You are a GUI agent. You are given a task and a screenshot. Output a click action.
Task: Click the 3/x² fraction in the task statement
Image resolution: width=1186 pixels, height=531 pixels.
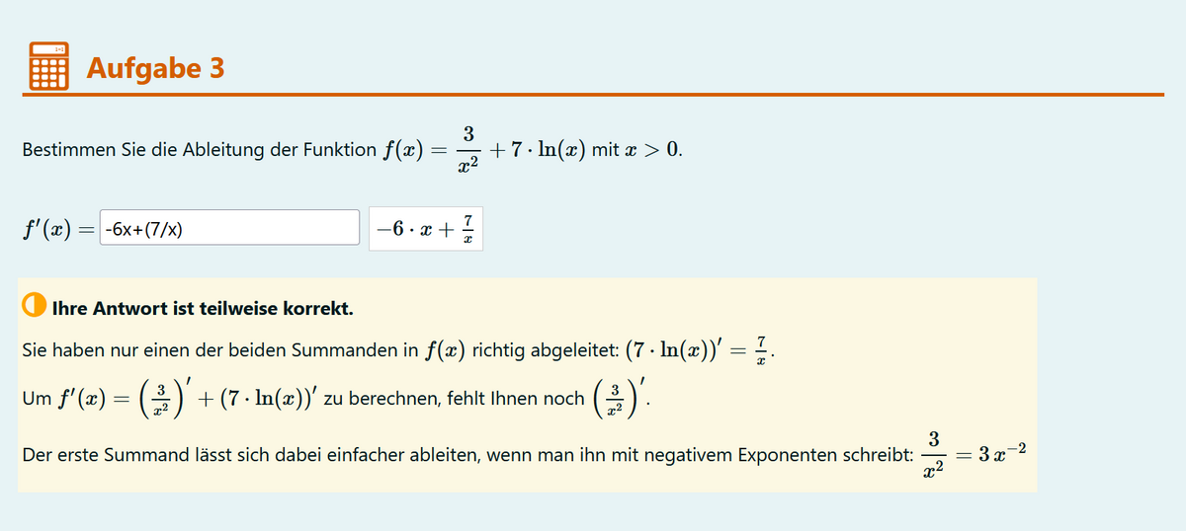469,148
